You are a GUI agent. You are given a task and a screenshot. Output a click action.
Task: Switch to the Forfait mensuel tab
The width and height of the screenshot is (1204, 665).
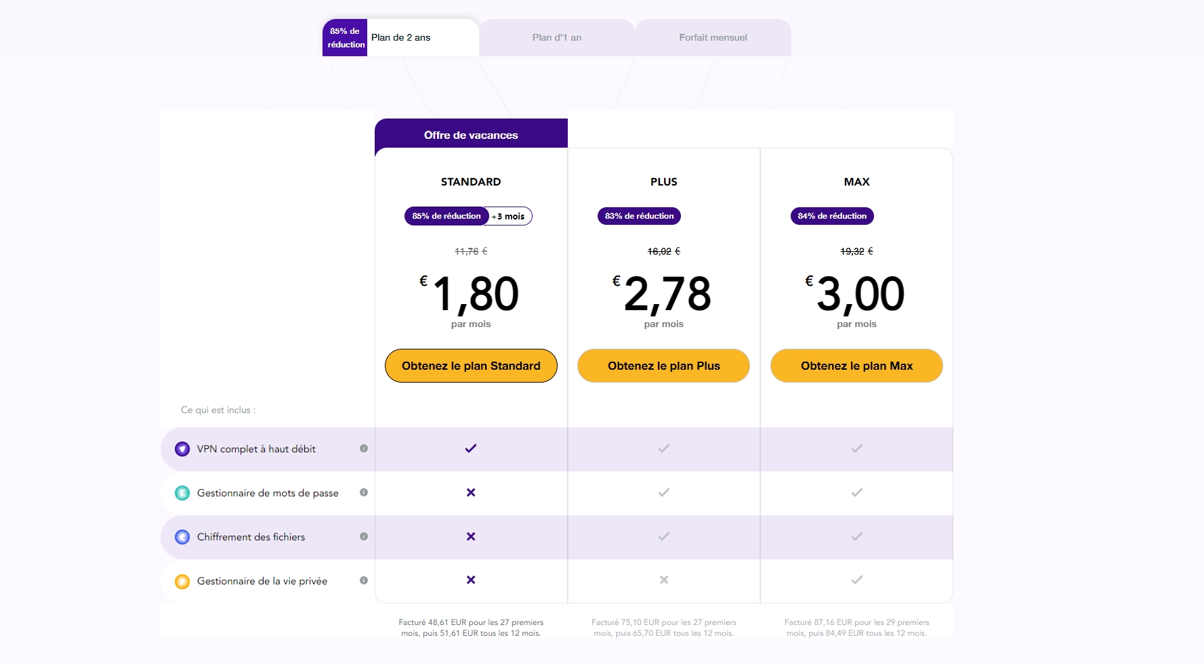point(713,38)
